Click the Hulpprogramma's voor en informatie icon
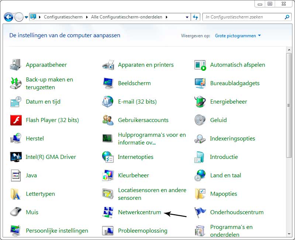295x240 pixels. click(x=108, y=139)
